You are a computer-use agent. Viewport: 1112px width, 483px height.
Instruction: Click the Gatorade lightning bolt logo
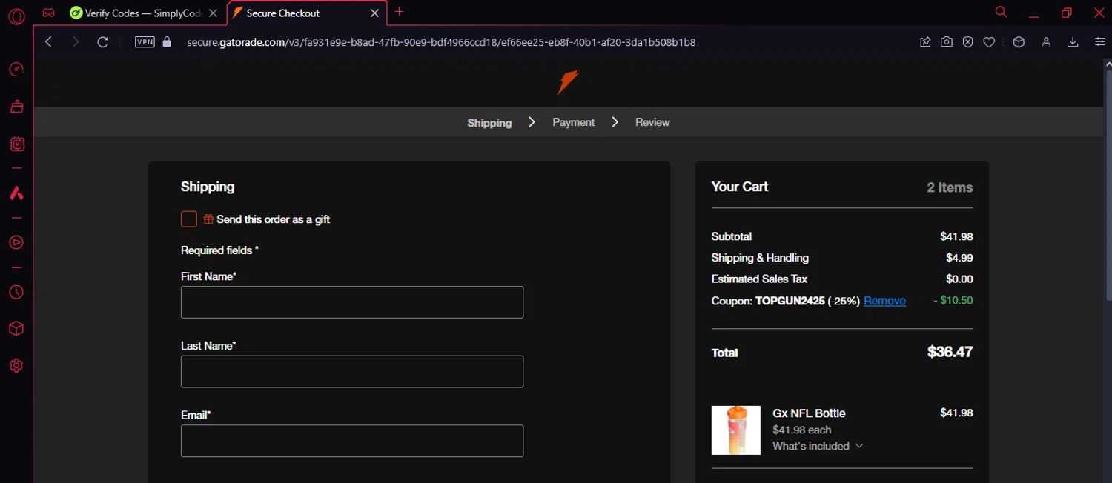(568, 82)
